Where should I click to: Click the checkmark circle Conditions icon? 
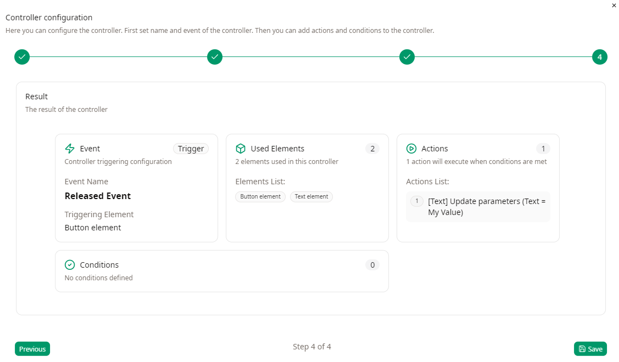(x=70, y=265)
